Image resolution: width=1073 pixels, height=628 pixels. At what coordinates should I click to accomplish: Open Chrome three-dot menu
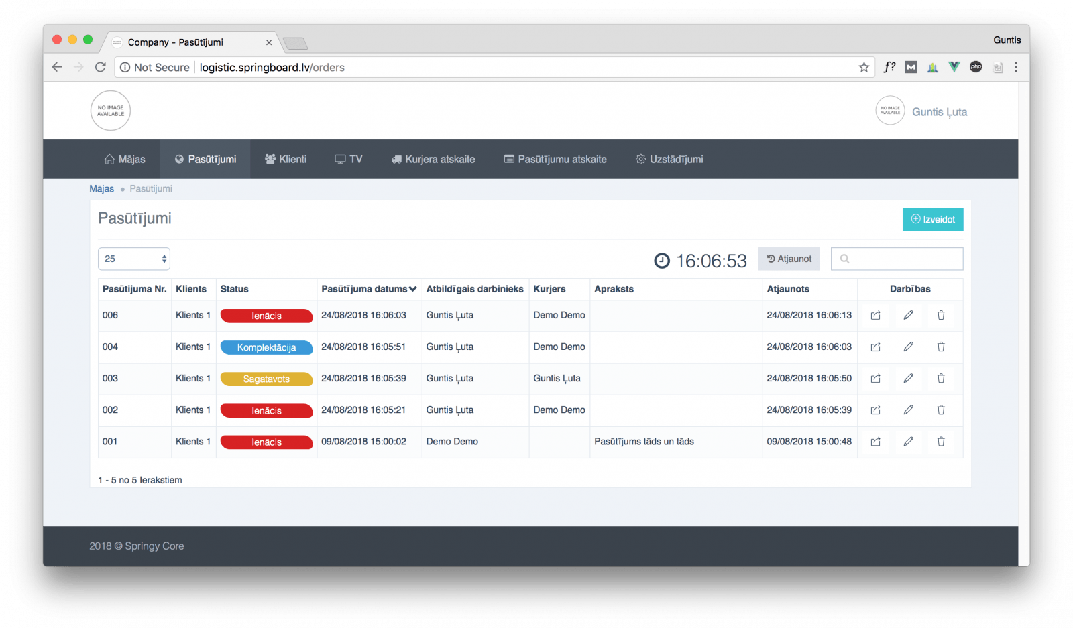tap(1016, 67)
